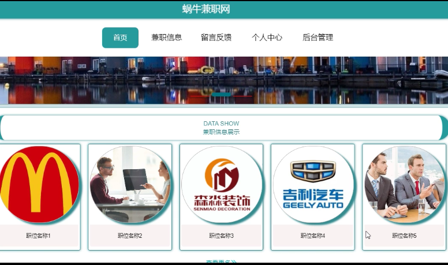Image resolution: width=448 pixels, height=265 pixels.
Task: Open 个人中心 personal center
Action: [267, 38]
